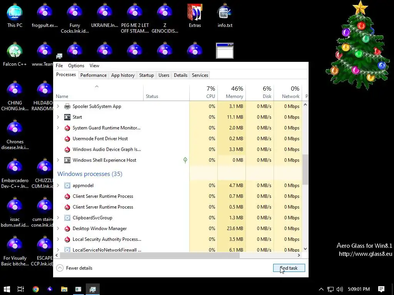Viewport: 394px width, 295px height.
Task: Sort by the Disk column header
Action: (260, 93)
